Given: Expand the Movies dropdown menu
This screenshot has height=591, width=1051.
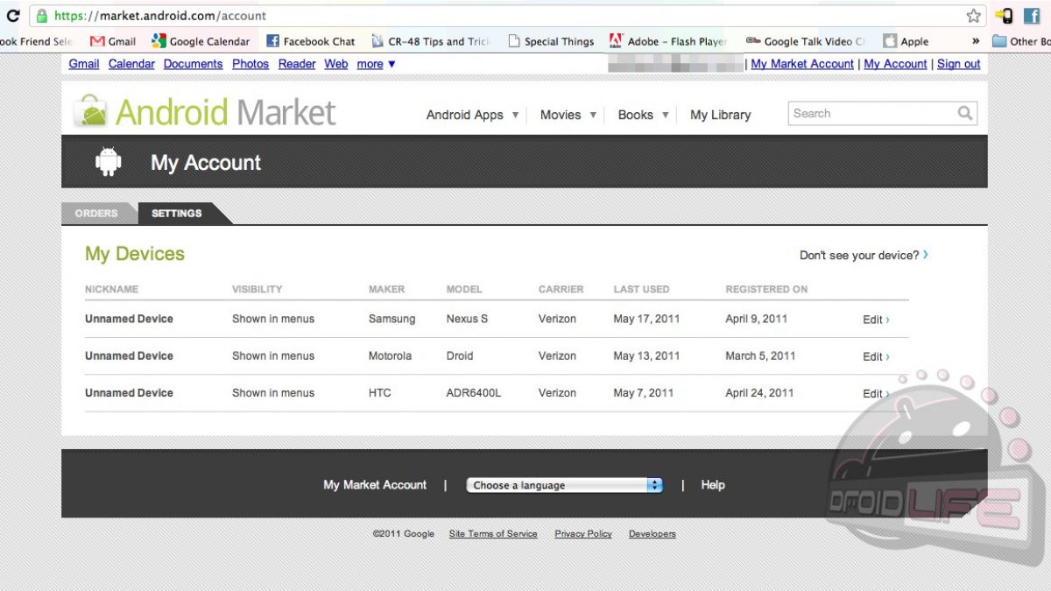Looking at the screenshot, I should click(593, 115).
